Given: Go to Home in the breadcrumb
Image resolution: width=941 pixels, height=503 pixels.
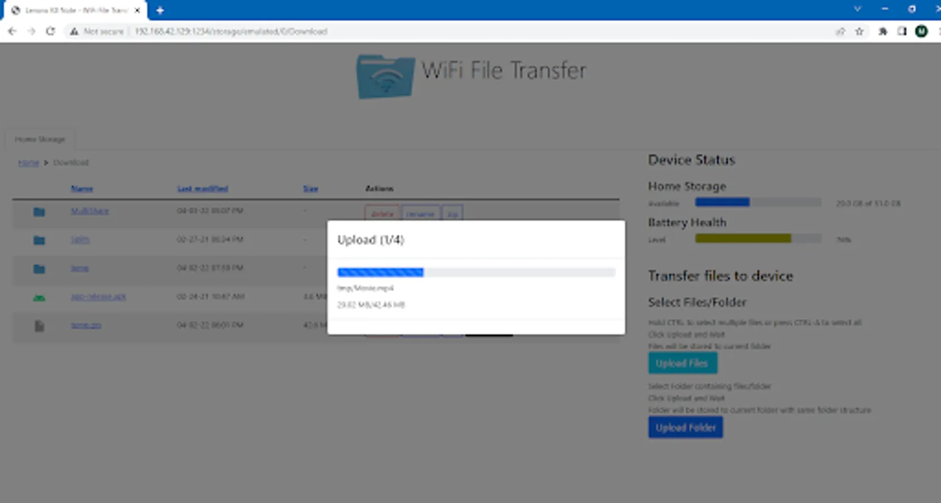Looking at the screenshot, I should click(x=29, y=163).
